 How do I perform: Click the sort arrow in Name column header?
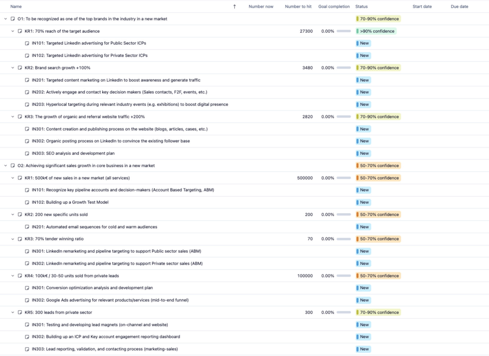234,6
